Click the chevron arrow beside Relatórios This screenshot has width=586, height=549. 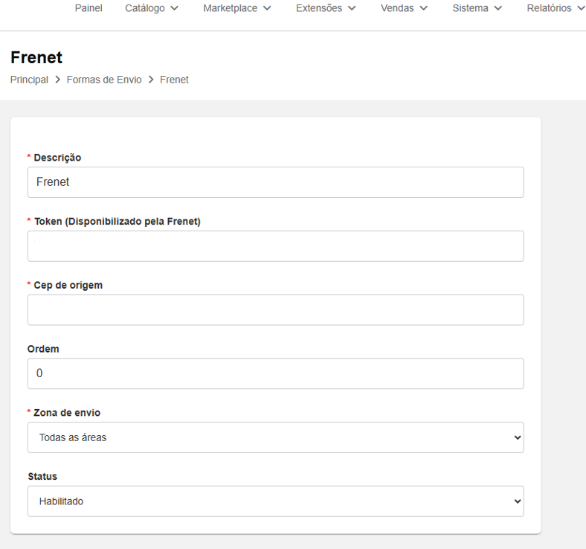coord(581,9)
